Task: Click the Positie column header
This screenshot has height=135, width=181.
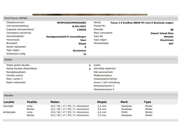Action: point(32,102)
